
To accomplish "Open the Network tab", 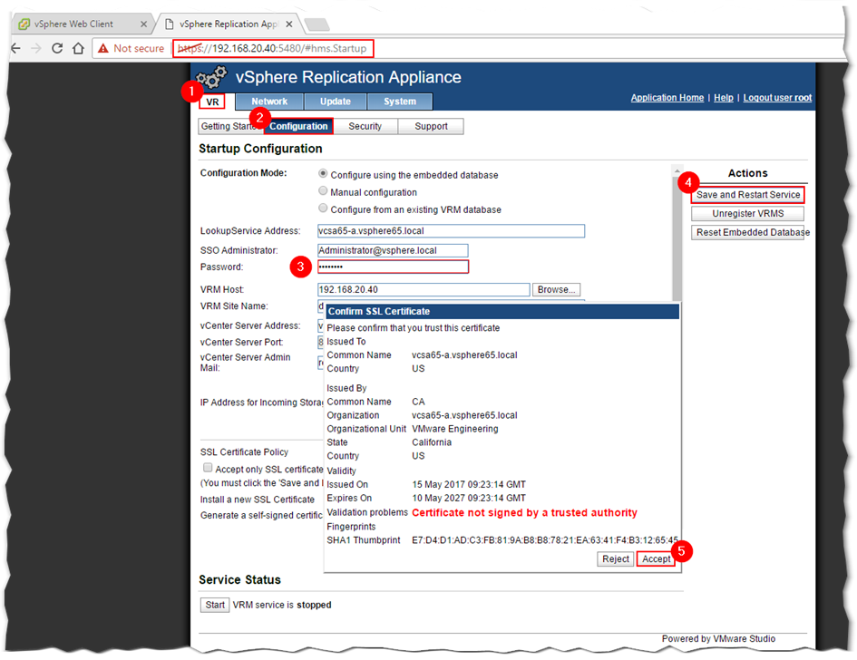I will (269, 102).
